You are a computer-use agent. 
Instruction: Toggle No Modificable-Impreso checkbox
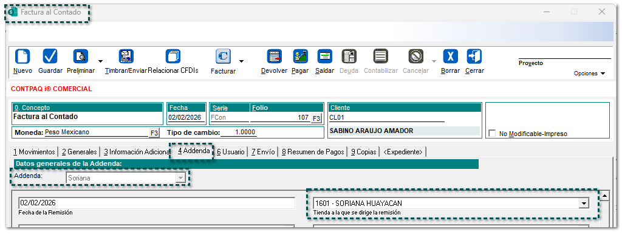tap(492, 134)
